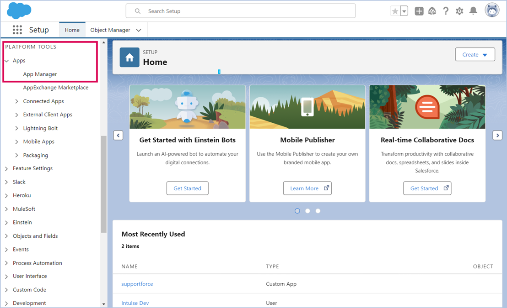Expand the Heroku section
This screenshot has width=507, height=308.
[6, 196]
